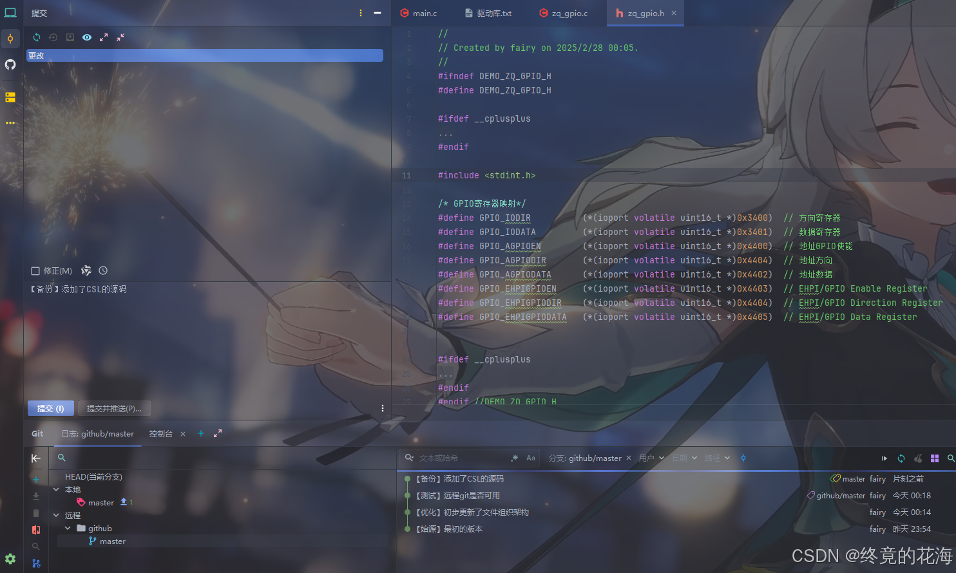Click New Branch plus in Git sidebar
This screenshot has height=573, width=956.
[36, 480]
